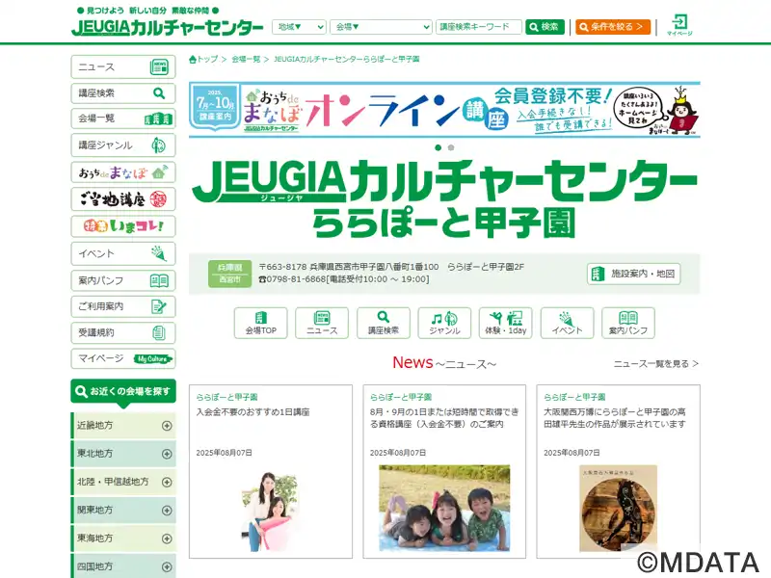The width and height of the screenshot is (771, 578).
Task: Open the 大阪関西万博 news title
Action: (615, 418)
